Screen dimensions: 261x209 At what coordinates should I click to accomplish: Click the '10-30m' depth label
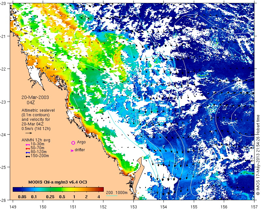pyautogui.click(x=38, y=144)
